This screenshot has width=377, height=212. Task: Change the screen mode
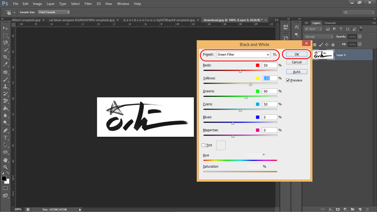click(x=5, y=196)
